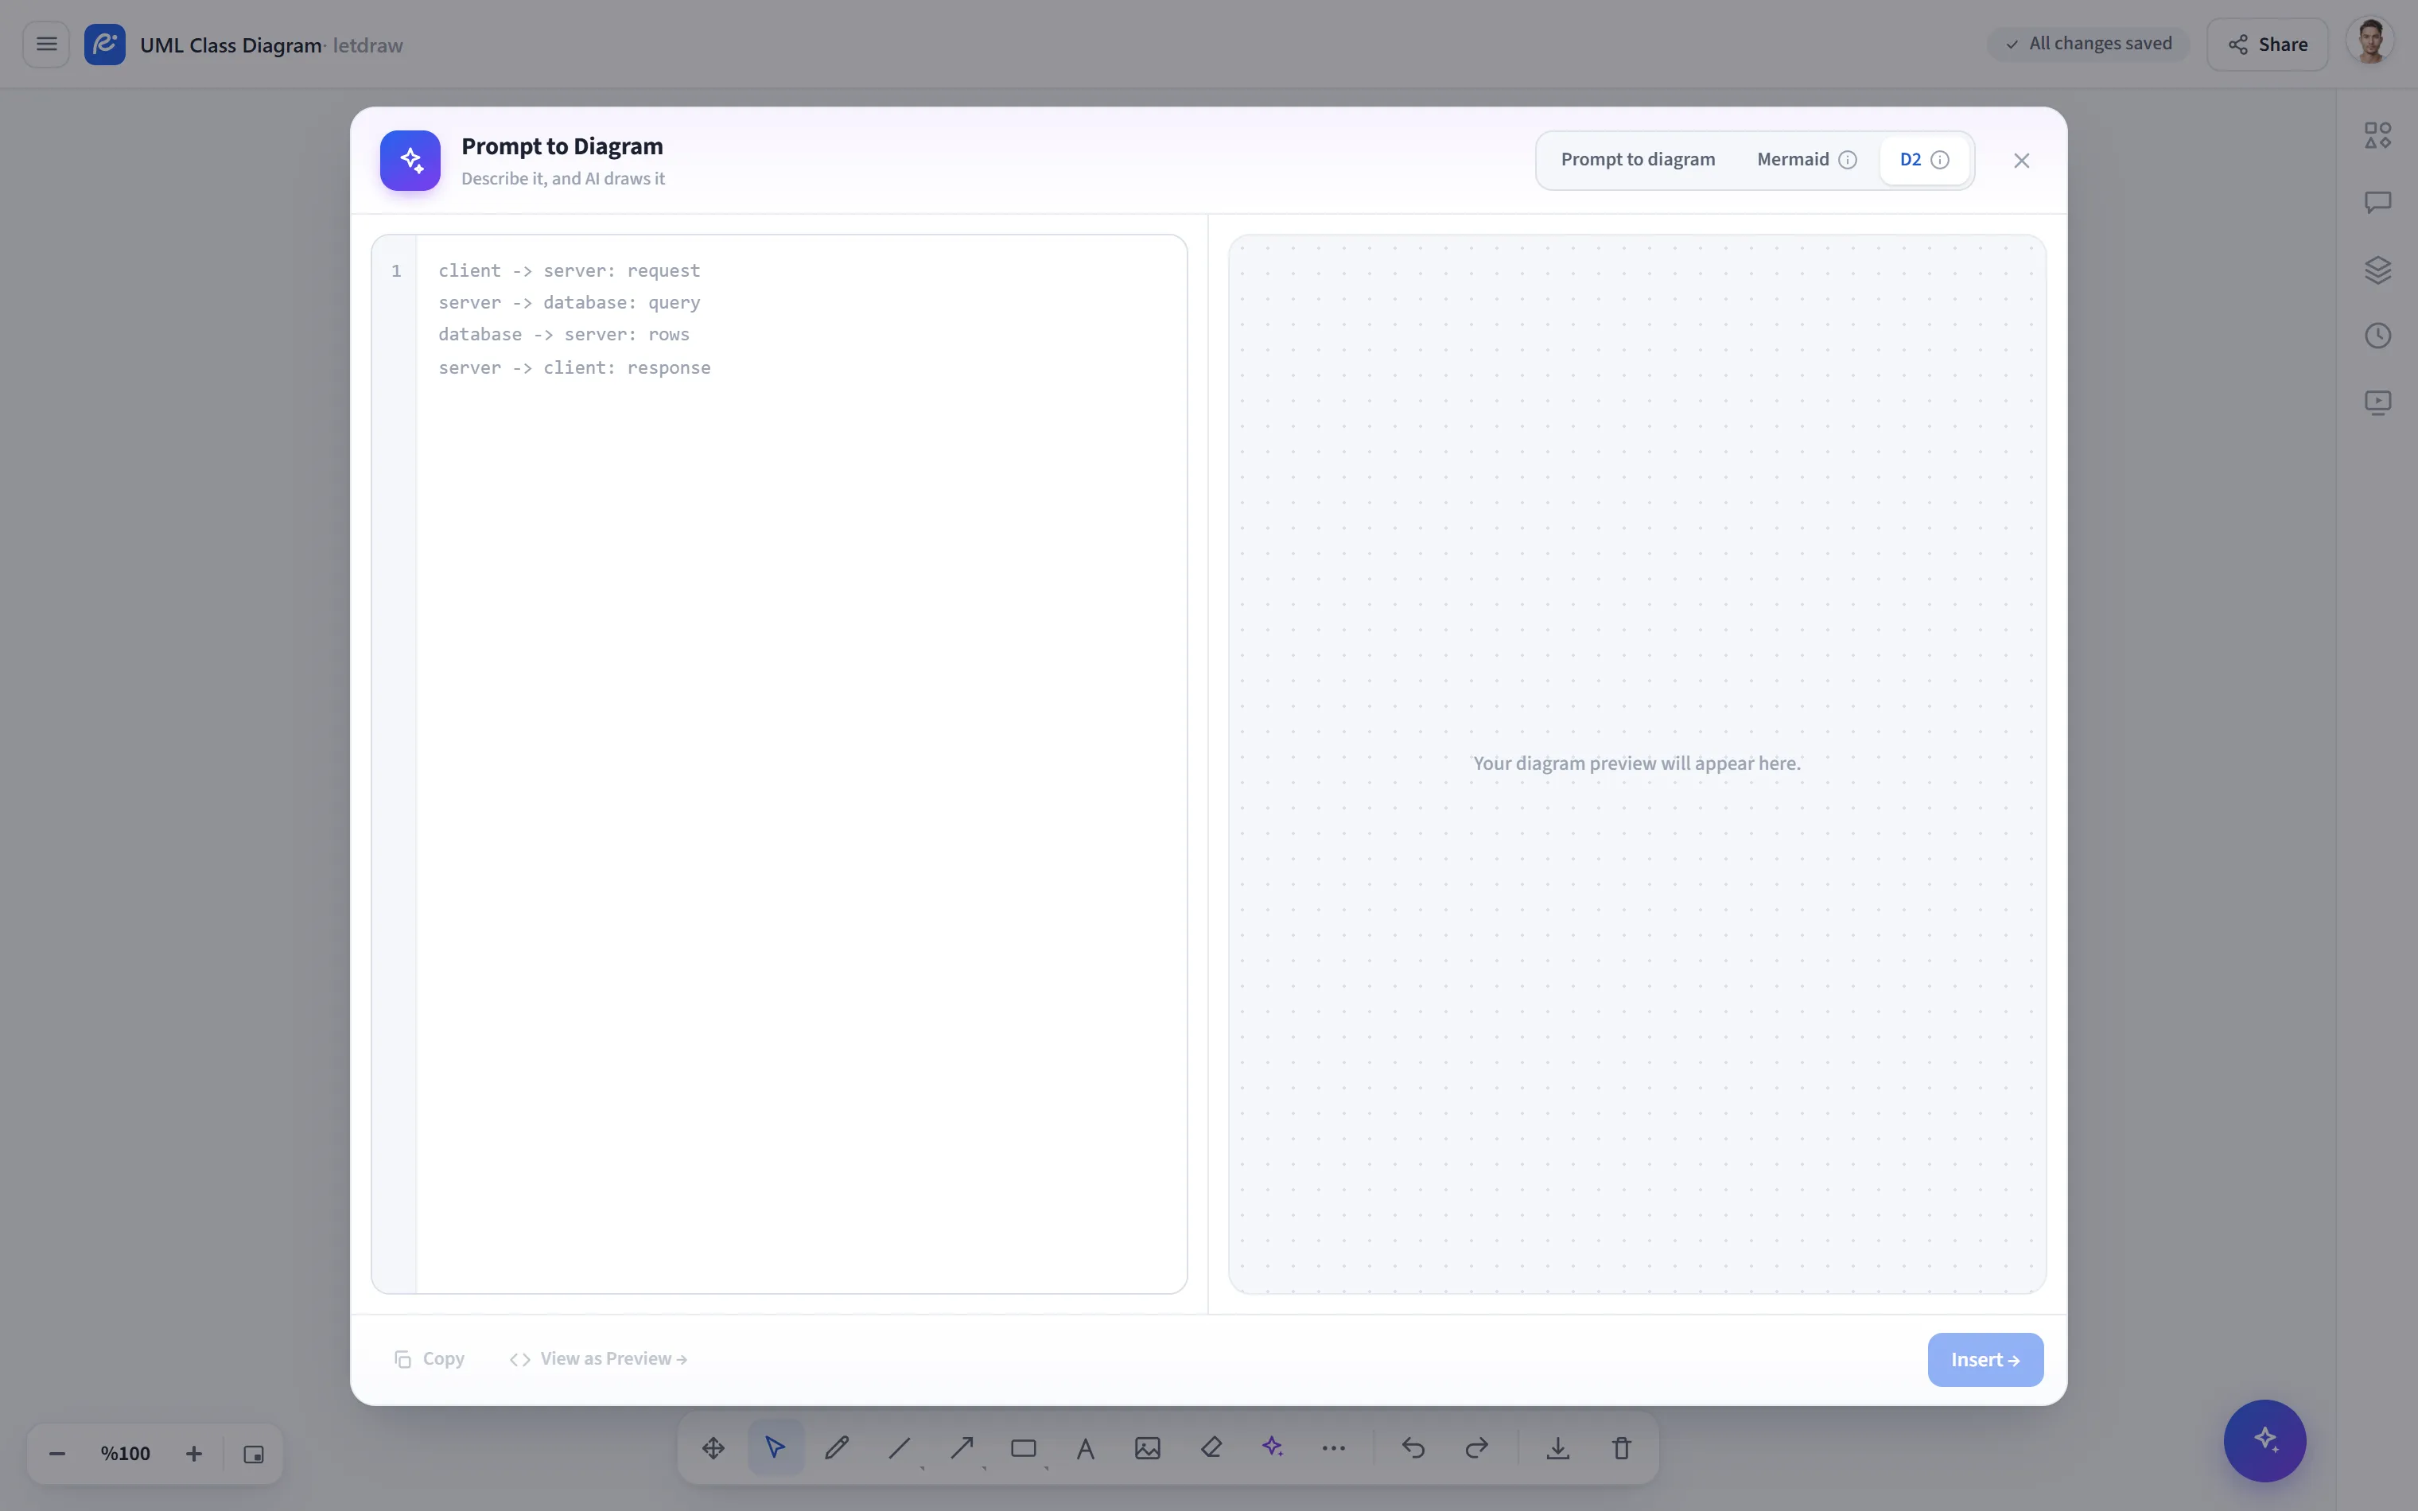Open the presentation mode icon
This screenshot has height=1511, width=2418.
(x=2377, y=402)
